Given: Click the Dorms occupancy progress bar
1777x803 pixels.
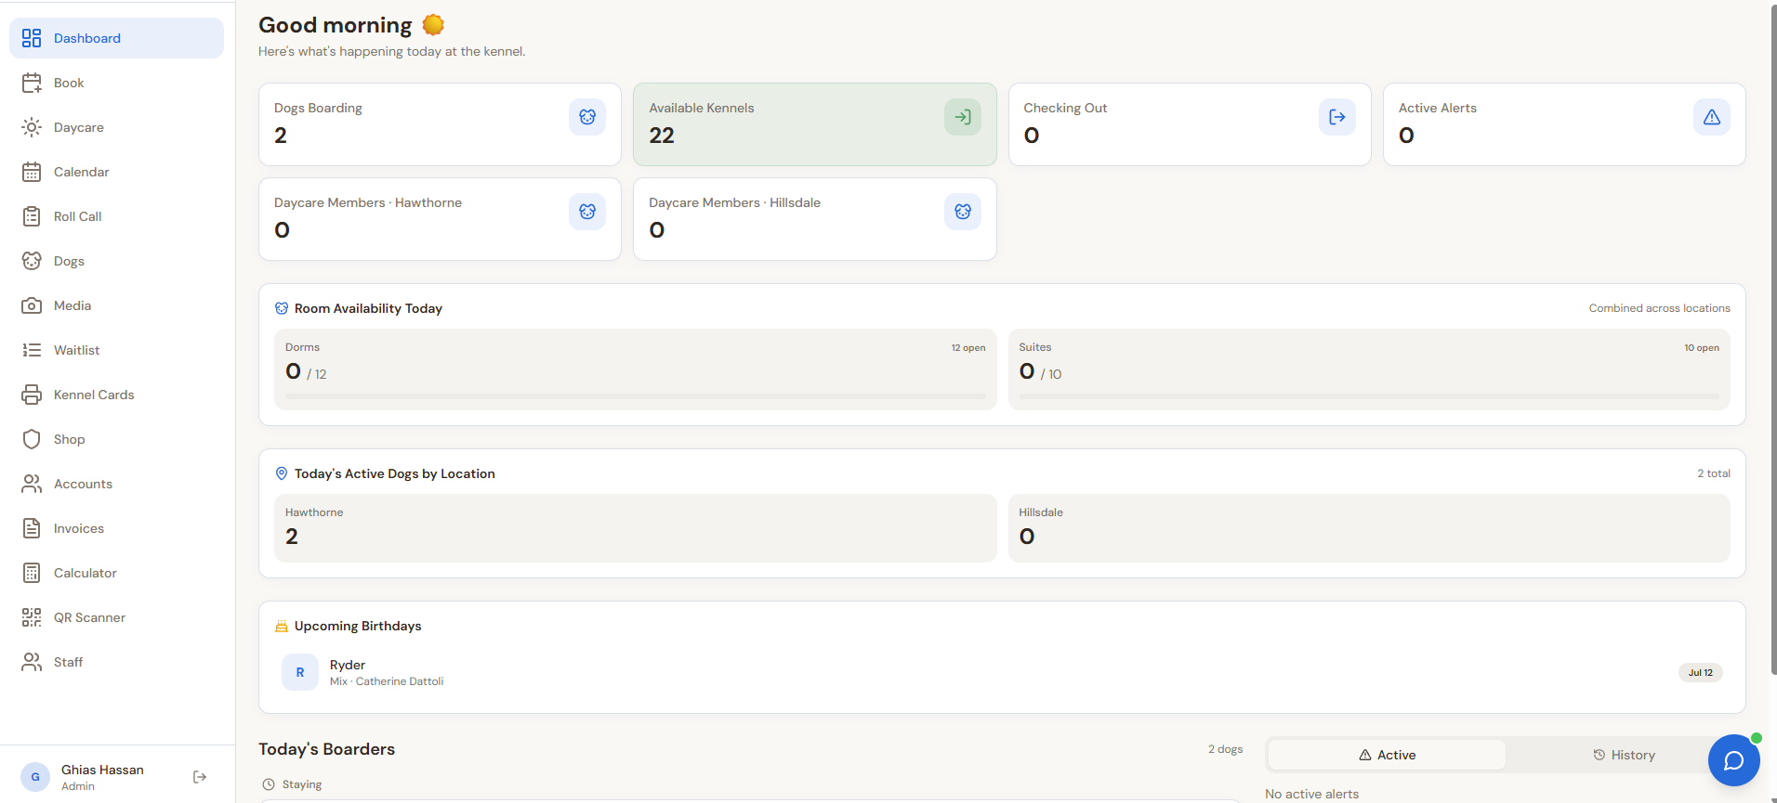Looking at the screenshot, I should coord(636,396).
